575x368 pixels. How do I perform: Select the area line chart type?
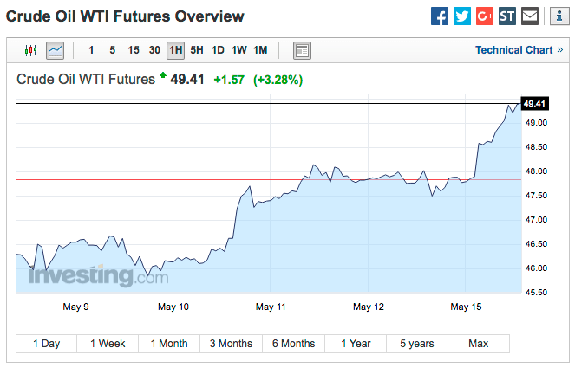tap(55, 50)
